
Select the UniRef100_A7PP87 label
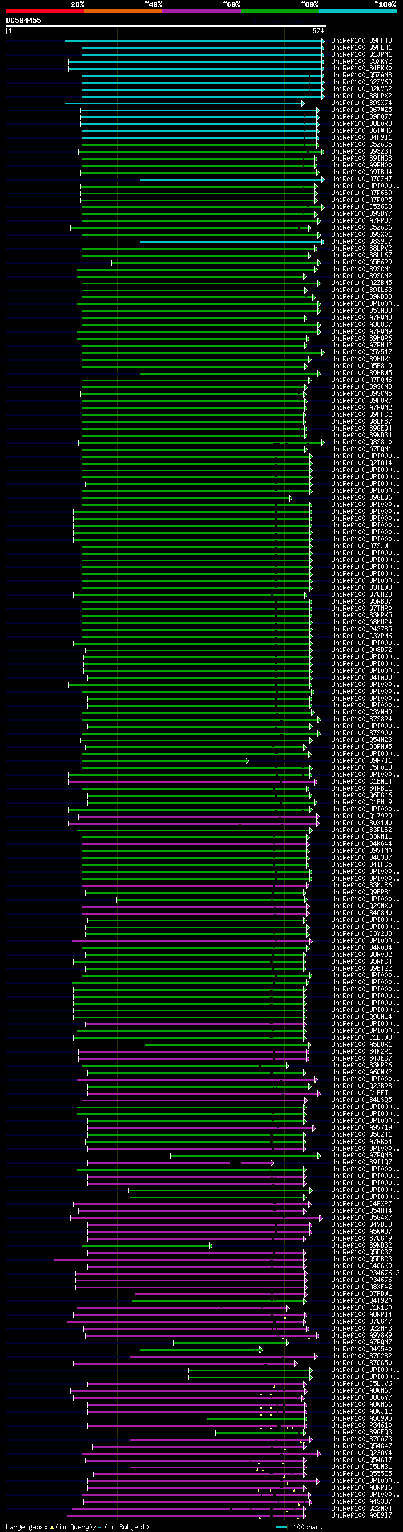361,221
